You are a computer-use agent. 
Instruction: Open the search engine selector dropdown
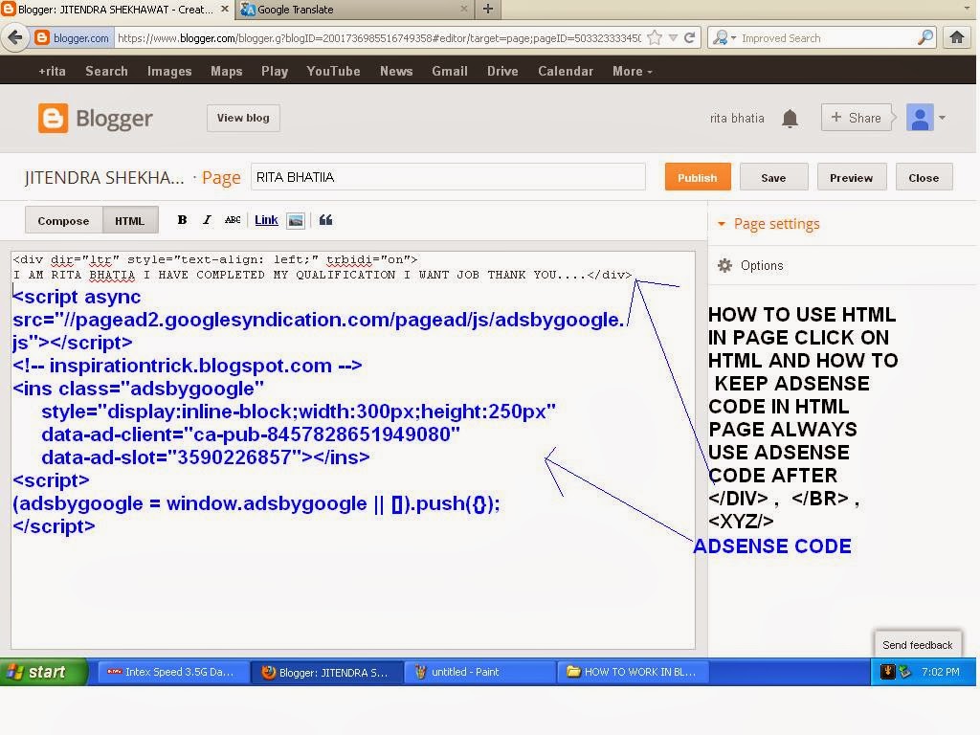point(724,38)
